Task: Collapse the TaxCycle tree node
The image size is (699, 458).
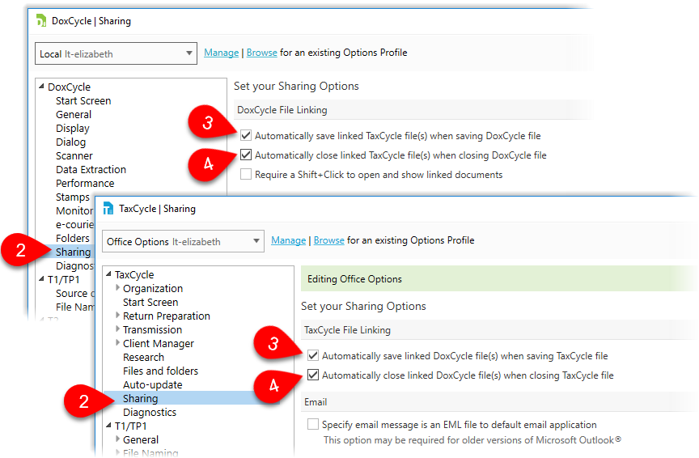Action: click(x=108, y=274)
